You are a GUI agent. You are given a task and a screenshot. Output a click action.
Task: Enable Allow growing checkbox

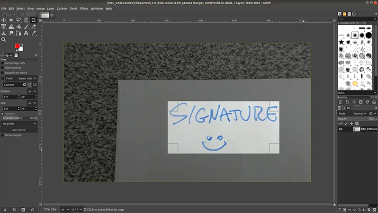pyautogui.click(x=2, y=68)
